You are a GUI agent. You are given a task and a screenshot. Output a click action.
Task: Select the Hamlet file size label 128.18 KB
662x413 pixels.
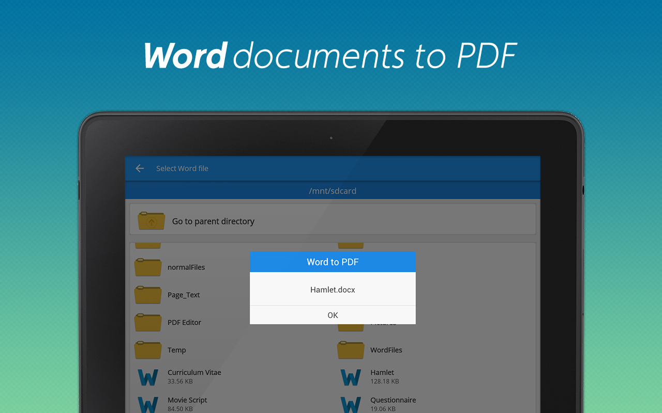(386, 381)
